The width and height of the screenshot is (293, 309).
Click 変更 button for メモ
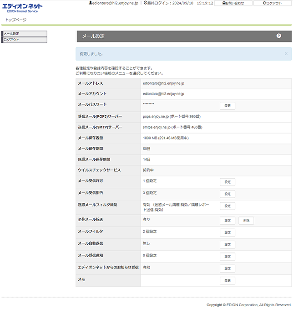[x=227, y=280]
